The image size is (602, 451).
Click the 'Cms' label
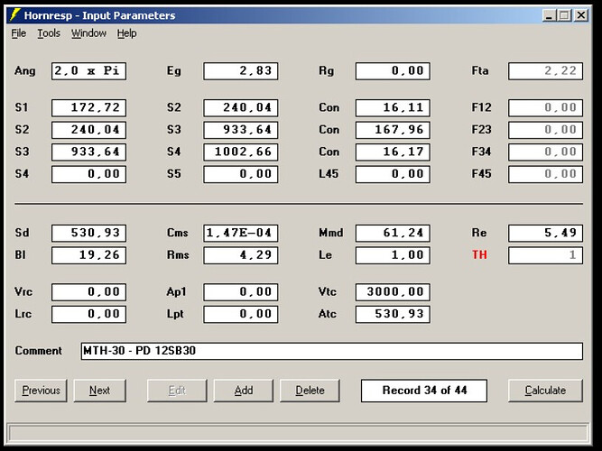click(x=178, y=233)
